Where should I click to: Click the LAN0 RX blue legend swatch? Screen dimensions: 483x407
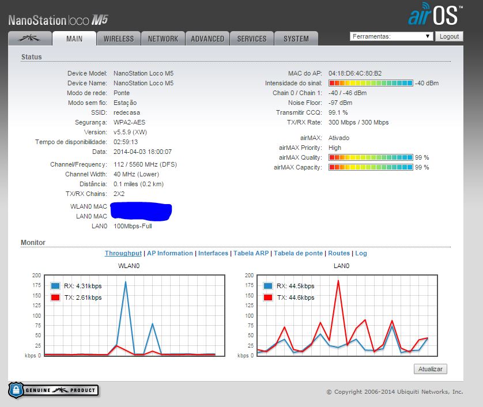[x=268, y=286]
